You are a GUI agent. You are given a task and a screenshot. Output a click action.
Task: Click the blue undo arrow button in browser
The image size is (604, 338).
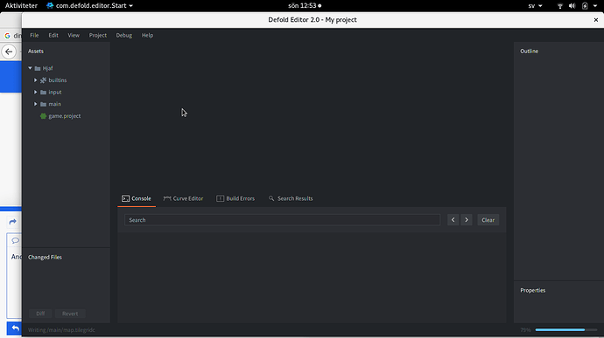click(14, 328)
